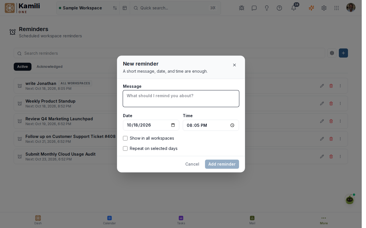Click the ALL WORKSPACES tag on write Jonathan

(x=75, y=83)
